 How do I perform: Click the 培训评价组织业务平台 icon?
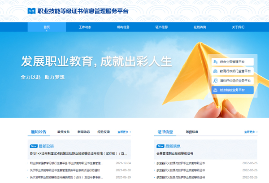pos(216,81)
